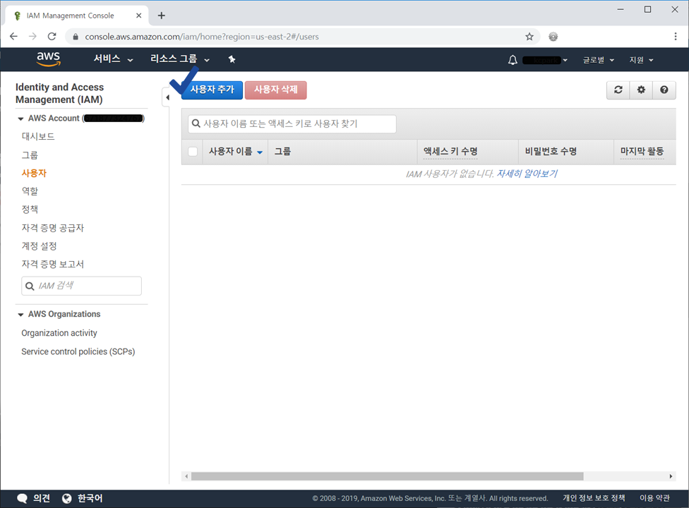Open 그룹 in the sidebar

pyautogui.click(x=30, y=155)
